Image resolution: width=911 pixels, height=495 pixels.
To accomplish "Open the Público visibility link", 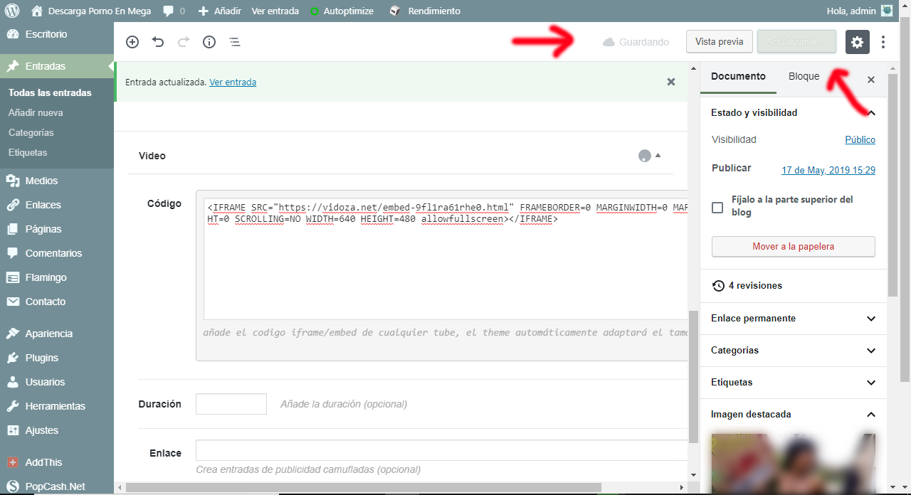I will (x=860, y=140).
